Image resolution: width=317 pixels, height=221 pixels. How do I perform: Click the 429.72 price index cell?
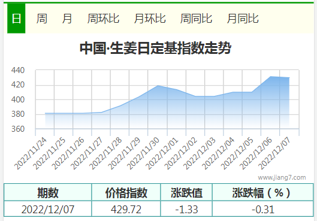click(126, 209)
